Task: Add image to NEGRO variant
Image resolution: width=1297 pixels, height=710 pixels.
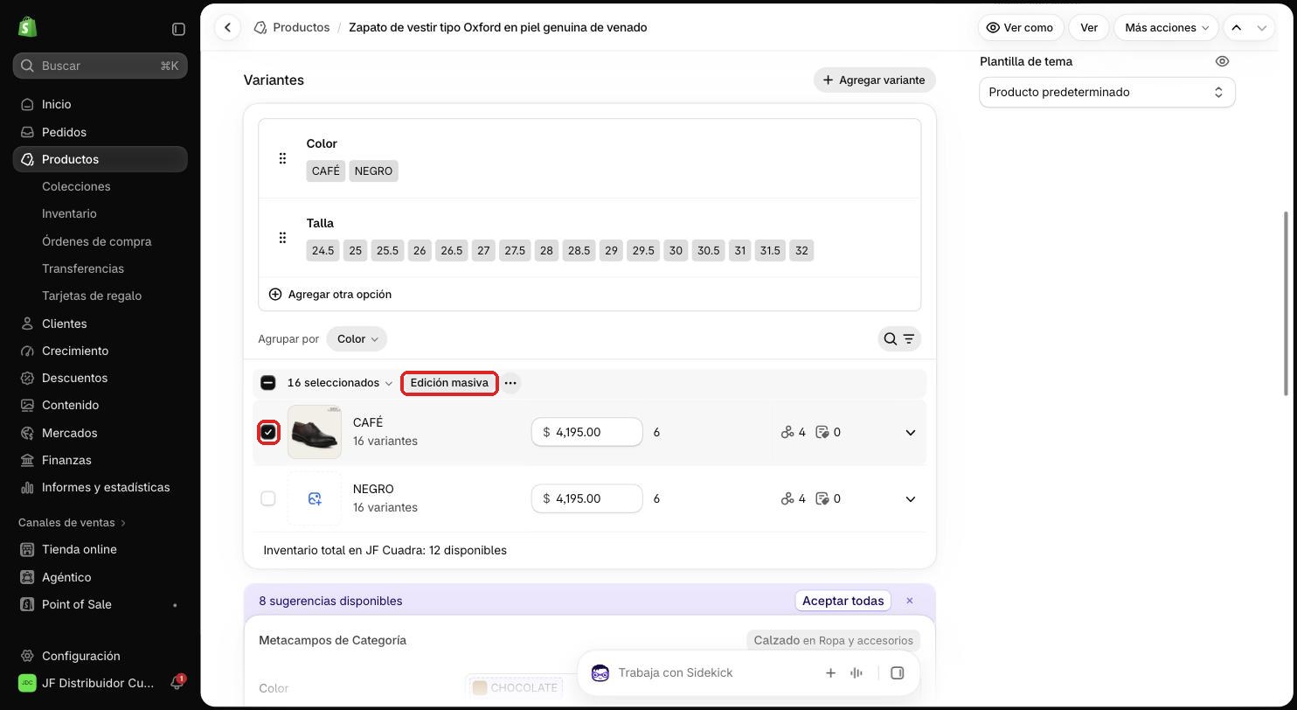Action: pos(315,498)
